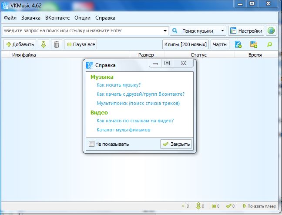Open the Опции menu
282x215 pixels.
(x=82, y=18)
